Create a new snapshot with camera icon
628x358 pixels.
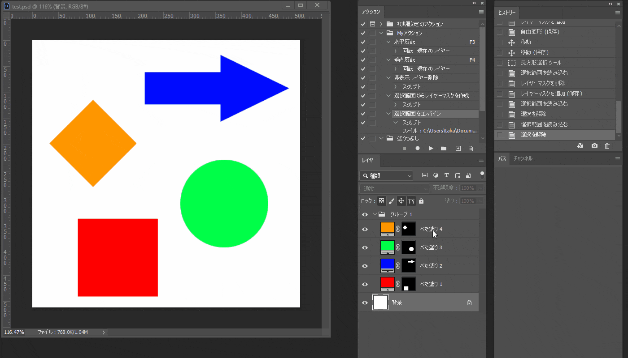[594, 145]
